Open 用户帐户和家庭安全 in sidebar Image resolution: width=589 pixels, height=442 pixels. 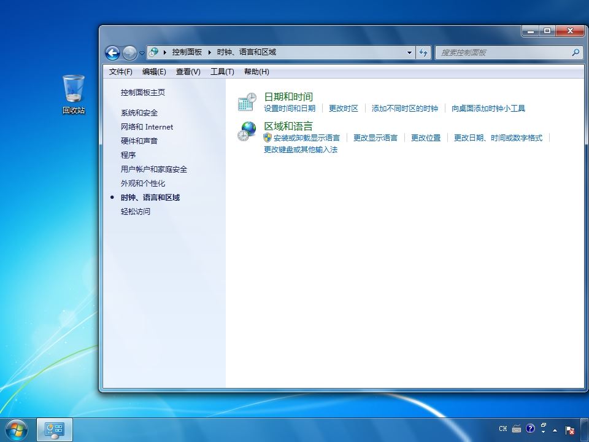[x=154, y=169]
